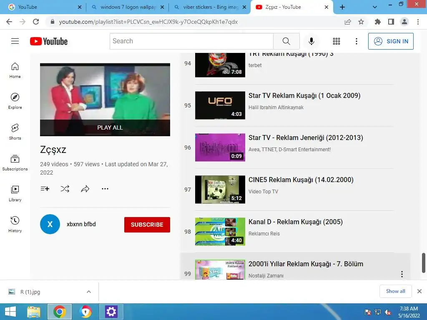Viewport: 427px width, 320px height.
Task: Click the SIGN IN button
Action: tap(391, 41)
